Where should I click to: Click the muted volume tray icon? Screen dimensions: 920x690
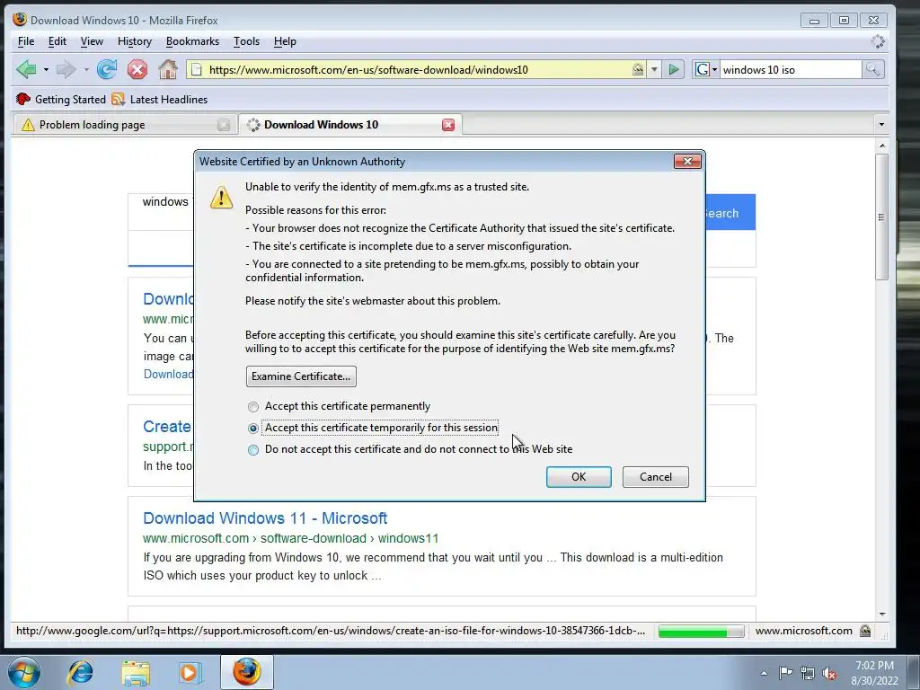(x=829, y=674)
